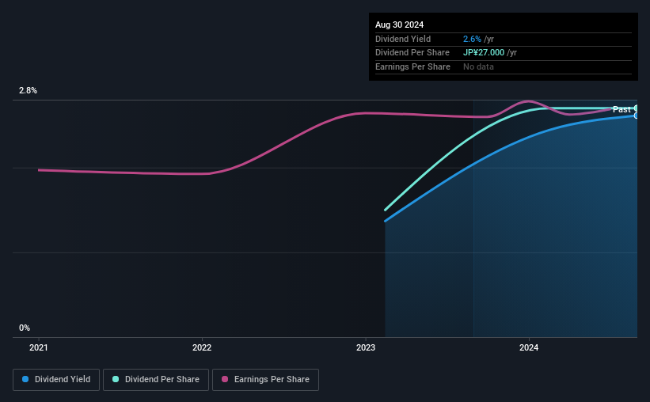The width and height of the screenshot is (650, 402).
Task: Click the teal endpoint marker on chart edge
Action: coord(636,108)
